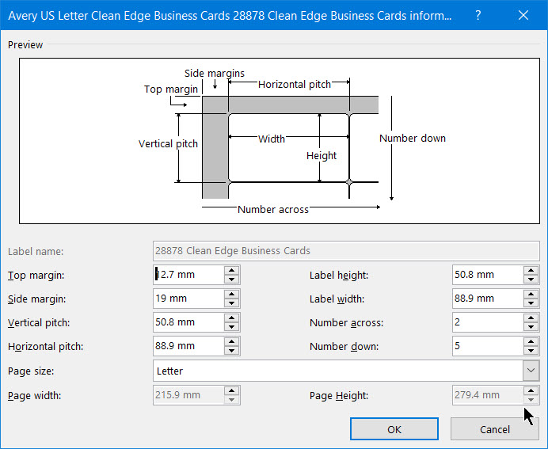The width and height of the screenshot is (548, 449).
Task: Increase the Horizontal pitch value
Action: 231,341
